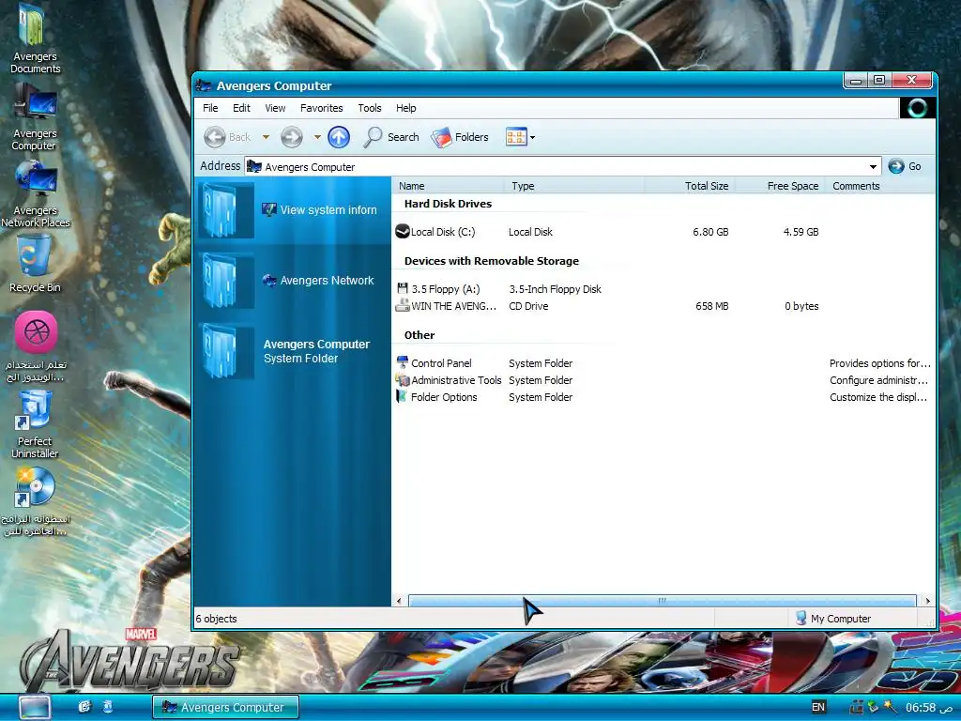Click the Hard Disk Drives group heading
Screen dimensions: 961x721
448,204
